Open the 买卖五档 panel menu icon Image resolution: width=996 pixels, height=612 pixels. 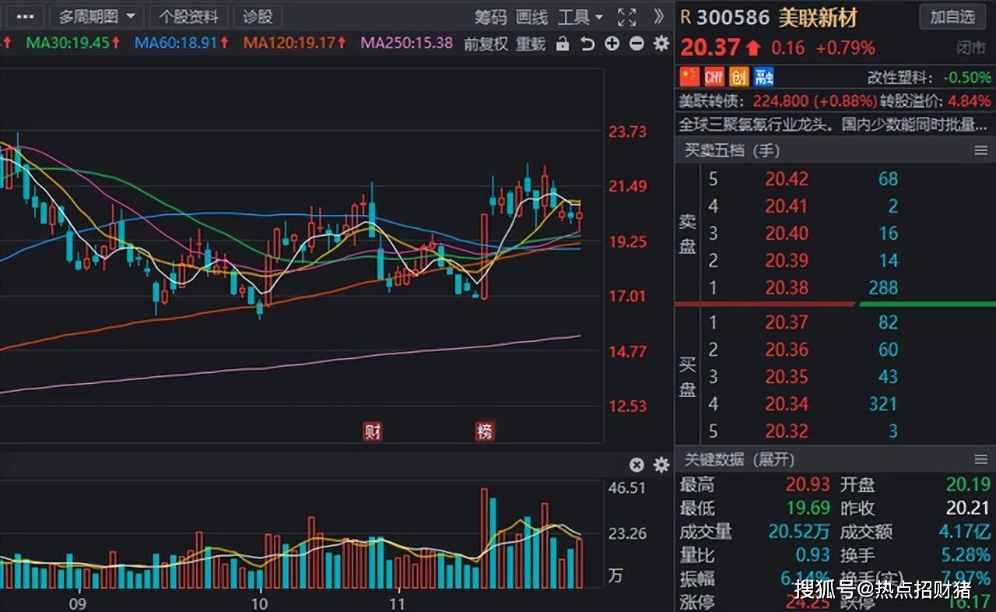pyautogui.click(x=980, y=150)
